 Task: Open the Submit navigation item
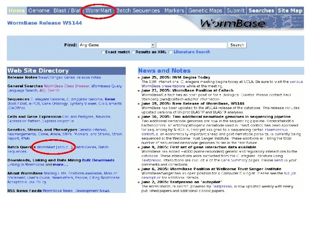coord(236,10)
